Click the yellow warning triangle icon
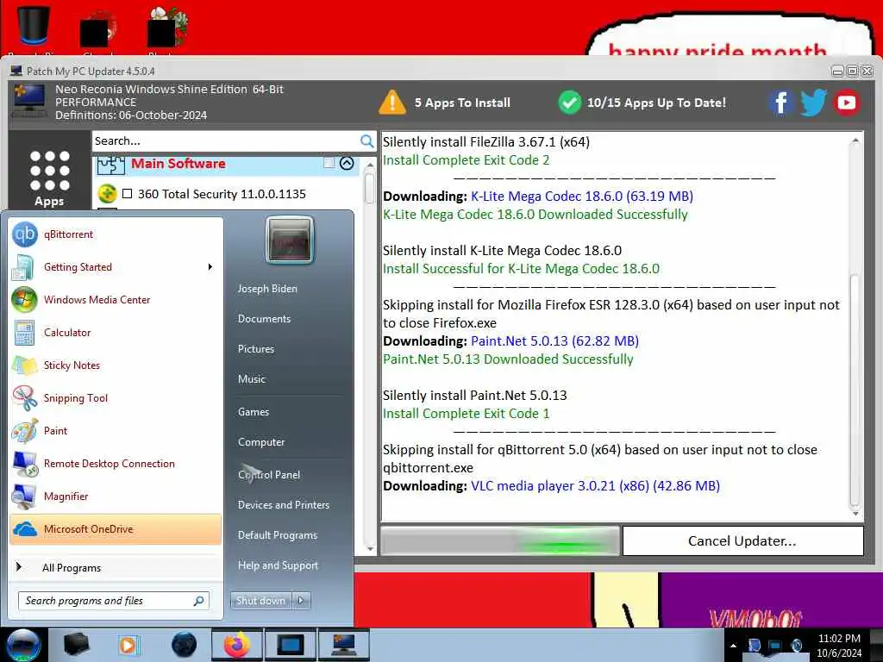Viewport: 883px width, 662px height. tap(392, 103)
